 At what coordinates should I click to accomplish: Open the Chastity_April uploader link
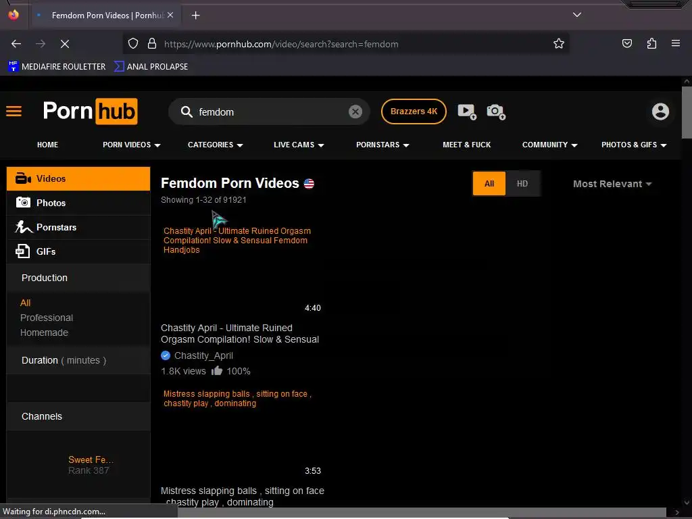pyautogui.click(x=203, y=355)
